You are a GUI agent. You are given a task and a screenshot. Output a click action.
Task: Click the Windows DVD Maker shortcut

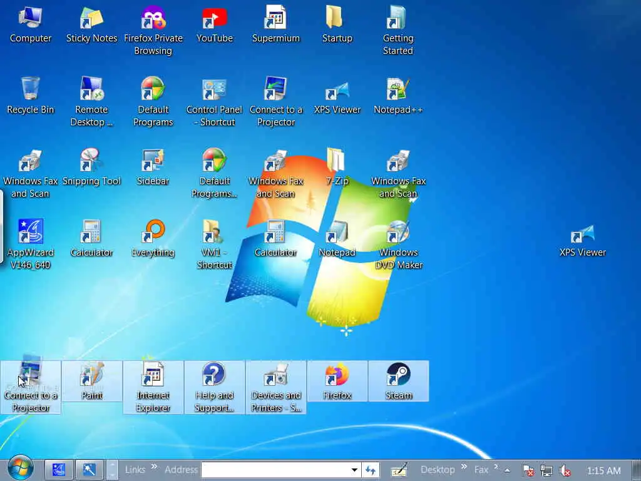coord(398,245)
